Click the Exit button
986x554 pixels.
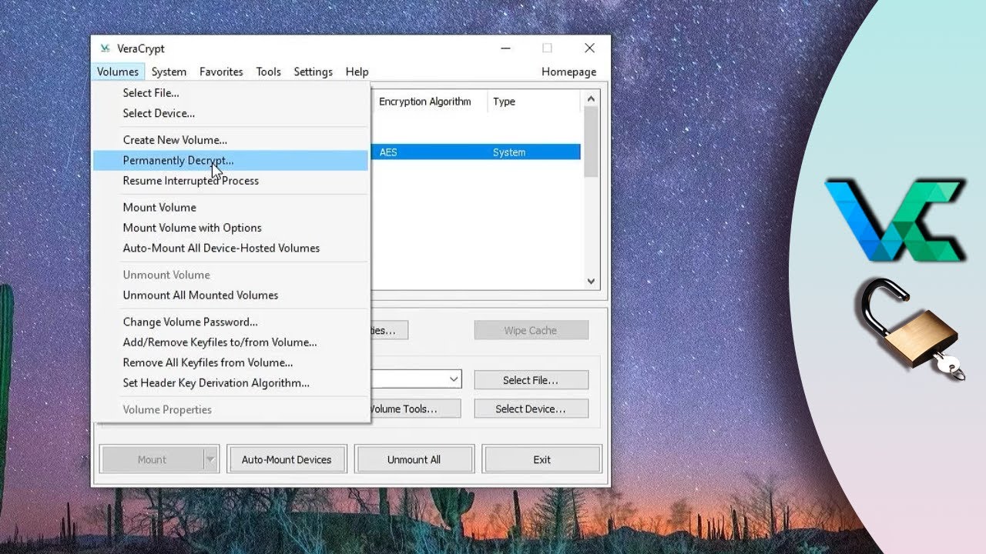(x=542, y=459)
